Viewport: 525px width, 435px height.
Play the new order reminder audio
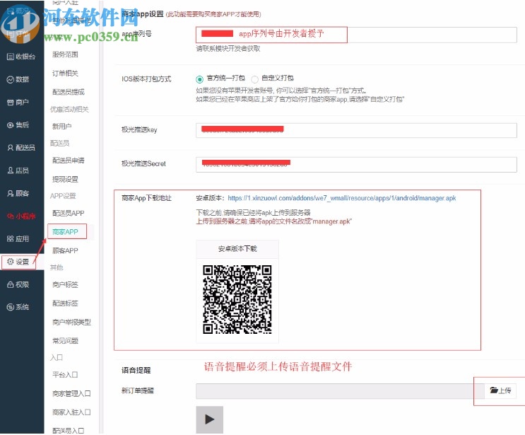tap(210, 419)
